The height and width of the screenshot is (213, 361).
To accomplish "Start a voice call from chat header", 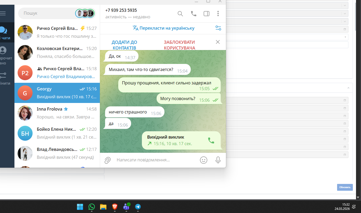I will 194,14.
